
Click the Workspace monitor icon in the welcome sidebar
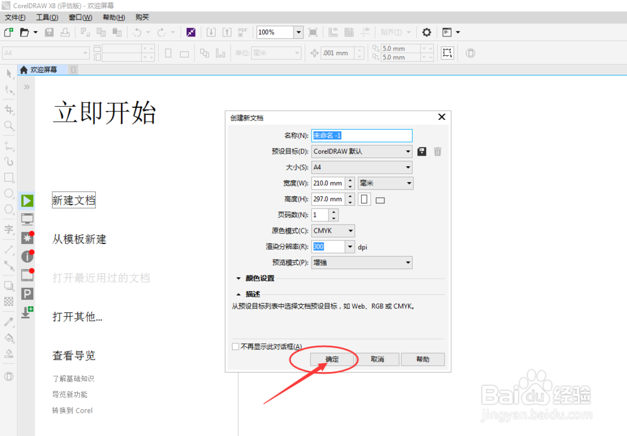tap(27, 219)
